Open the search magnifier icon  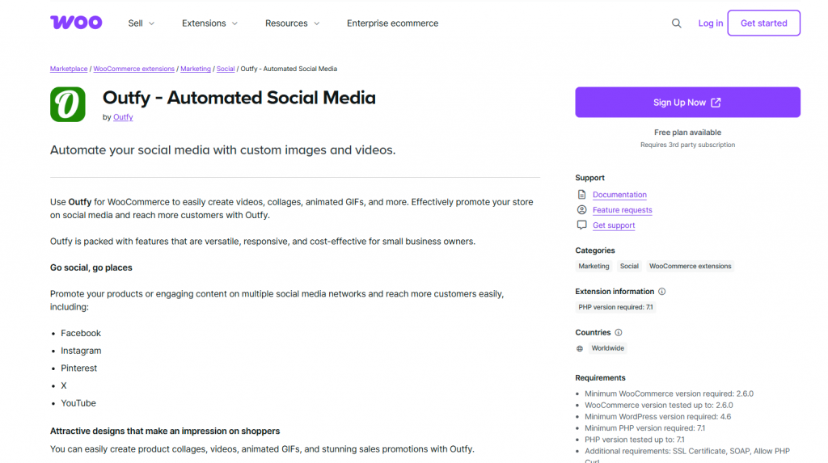pos(677,23)
